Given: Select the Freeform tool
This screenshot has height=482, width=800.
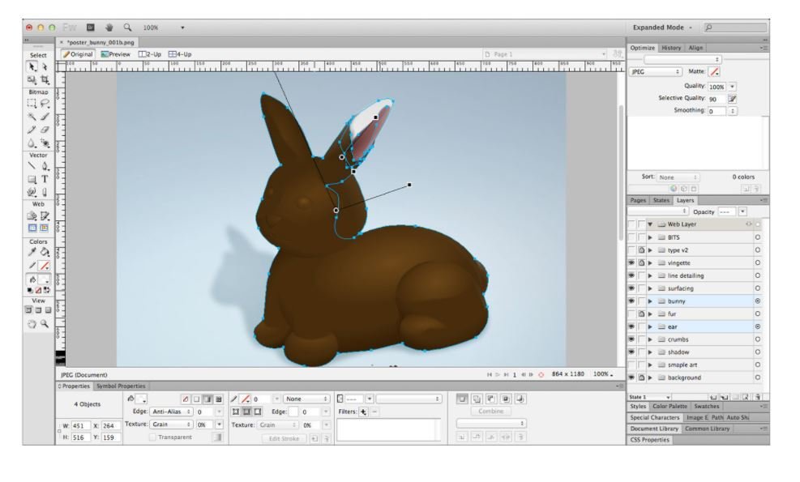Looking at the screenshot, I should pos(32,192).
